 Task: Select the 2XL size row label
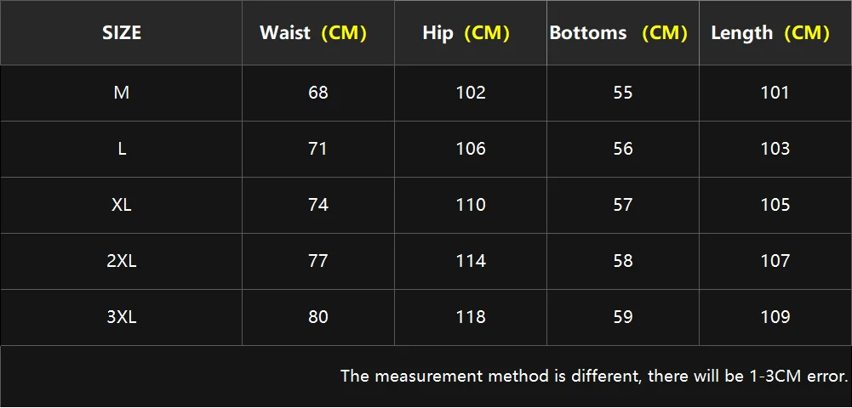tap(122, 261)
